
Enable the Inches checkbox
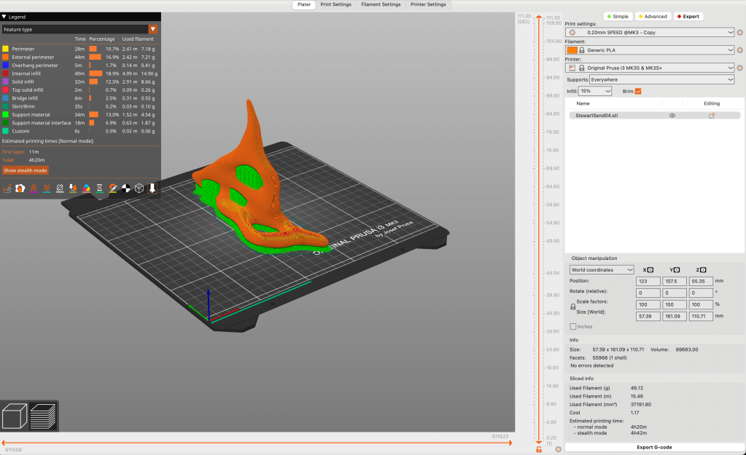click(572, 326)
